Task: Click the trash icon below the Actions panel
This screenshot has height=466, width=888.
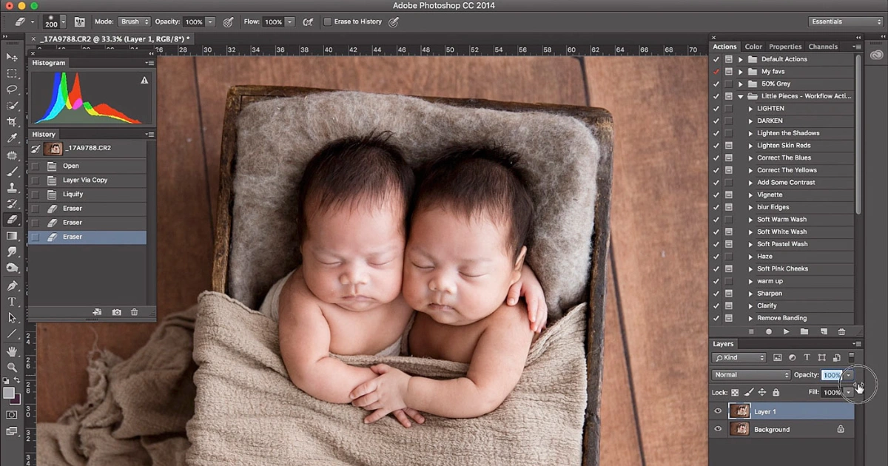Action: 842,331
